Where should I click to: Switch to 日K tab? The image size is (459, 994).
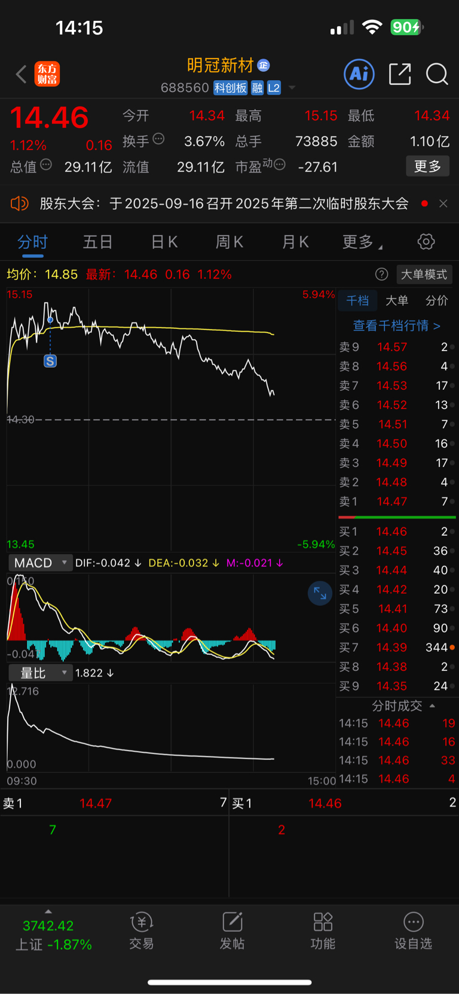tap(164, 242)
